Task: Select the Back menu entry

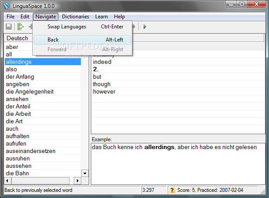Action: (83, 40)
